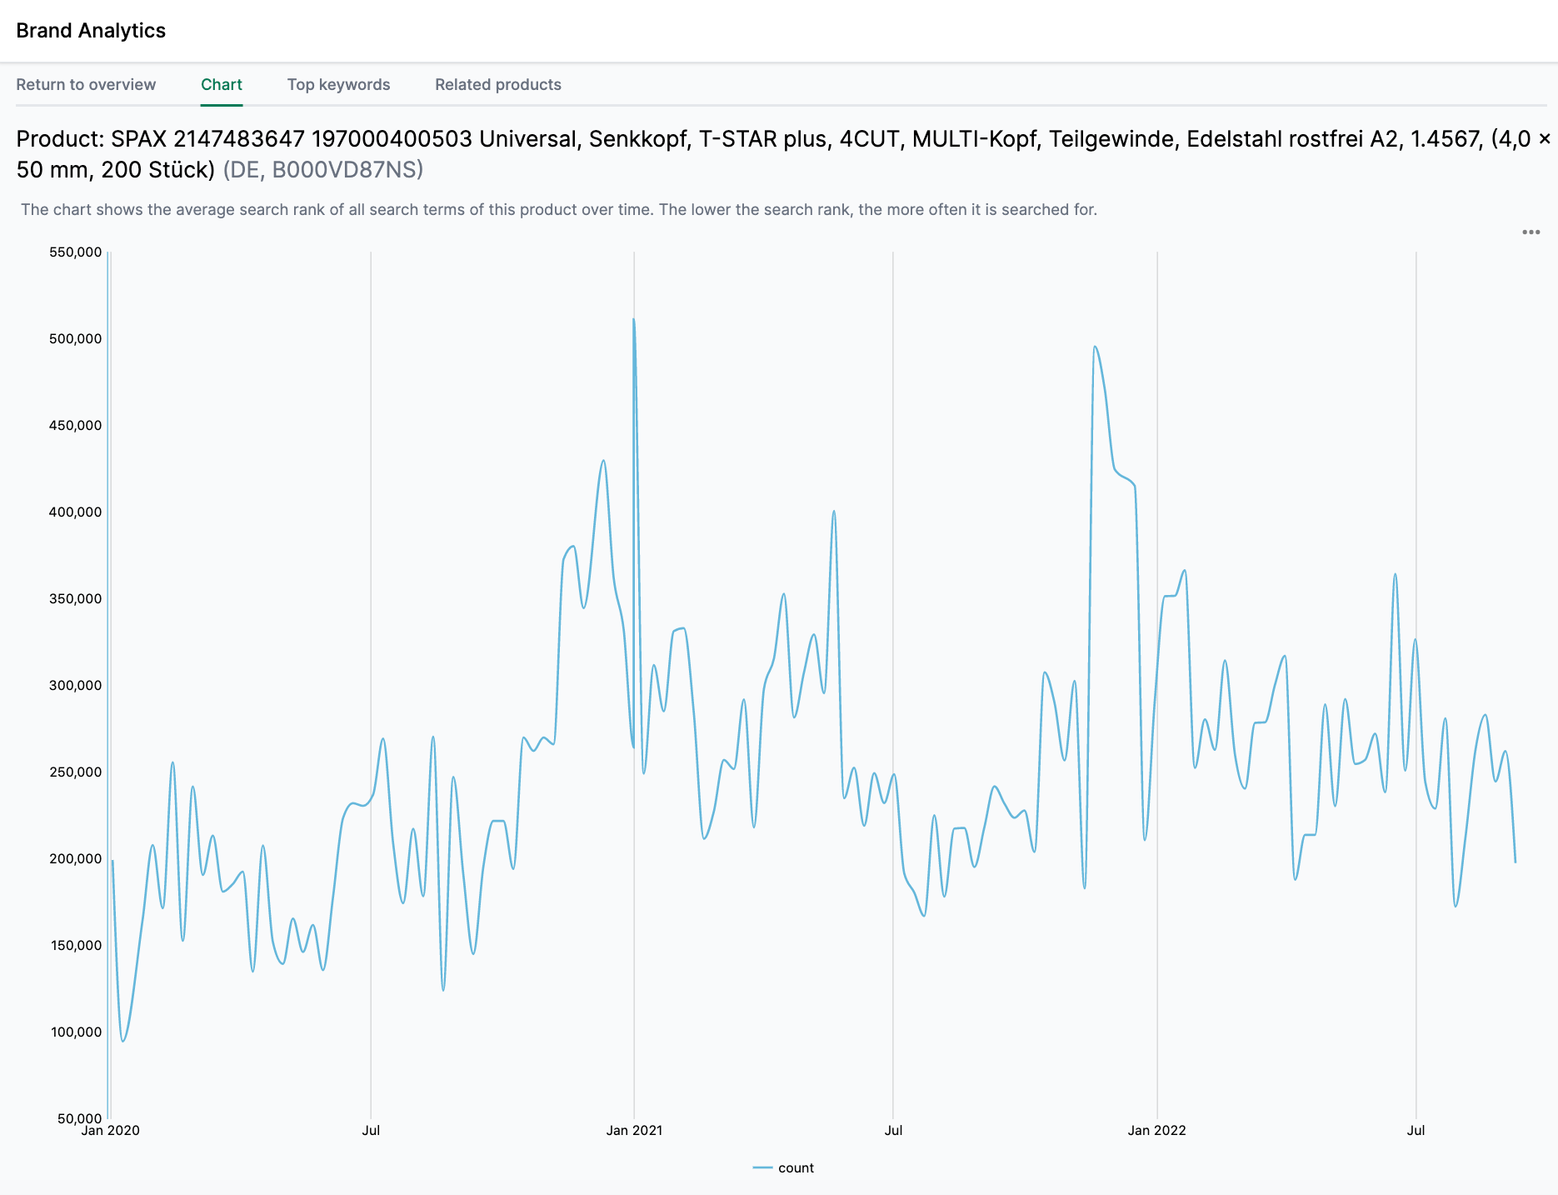Switch to the Chart tab
The height and width of the screenshot is (1195, 1558).
coord(221,84)
